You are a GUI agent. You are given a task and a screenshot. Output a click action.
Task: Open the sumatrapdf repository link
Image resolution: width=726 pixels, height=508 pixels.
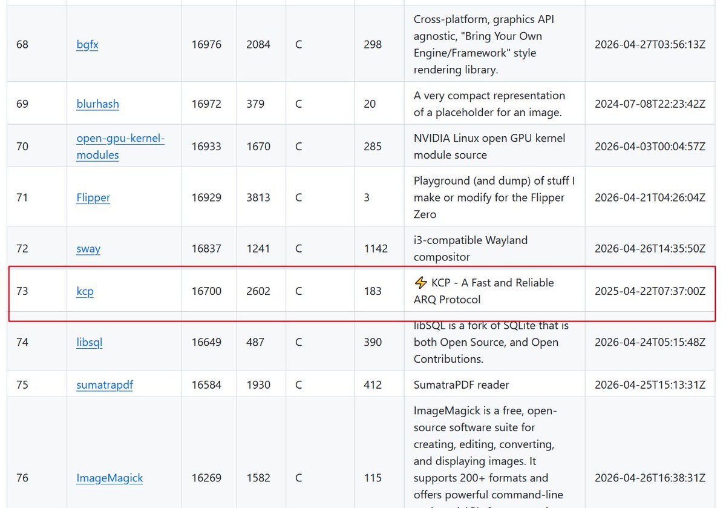(x=105, y=384)
